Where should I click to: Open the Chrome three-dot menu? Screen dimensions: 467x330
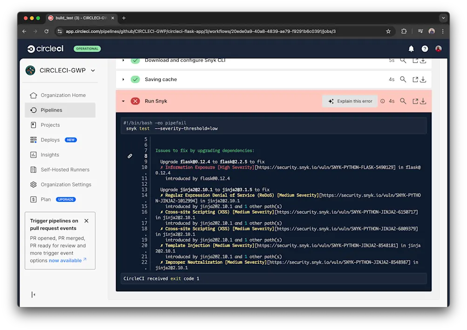coord(443,31)
